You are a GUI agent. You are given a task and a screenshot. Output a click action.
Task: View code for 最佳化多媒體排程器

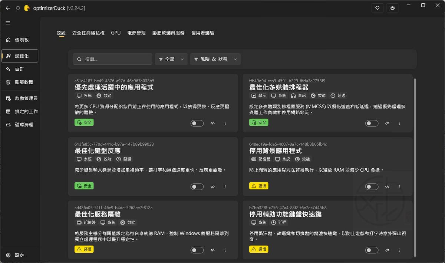[387, 124]
